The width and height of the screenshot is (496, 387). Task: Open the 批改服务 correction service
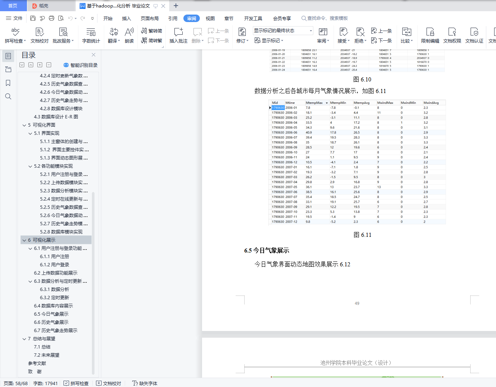(x=63, y=35)
